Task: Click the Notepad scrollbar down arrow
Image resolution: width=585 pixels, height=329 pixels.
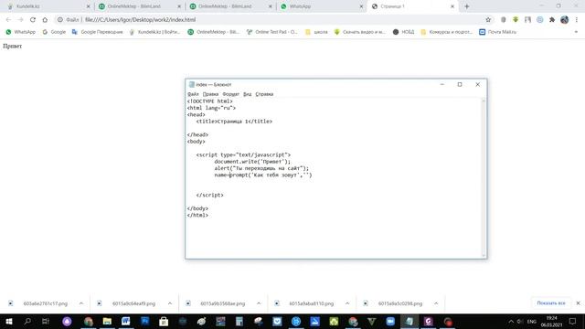Action: (484, 256)
